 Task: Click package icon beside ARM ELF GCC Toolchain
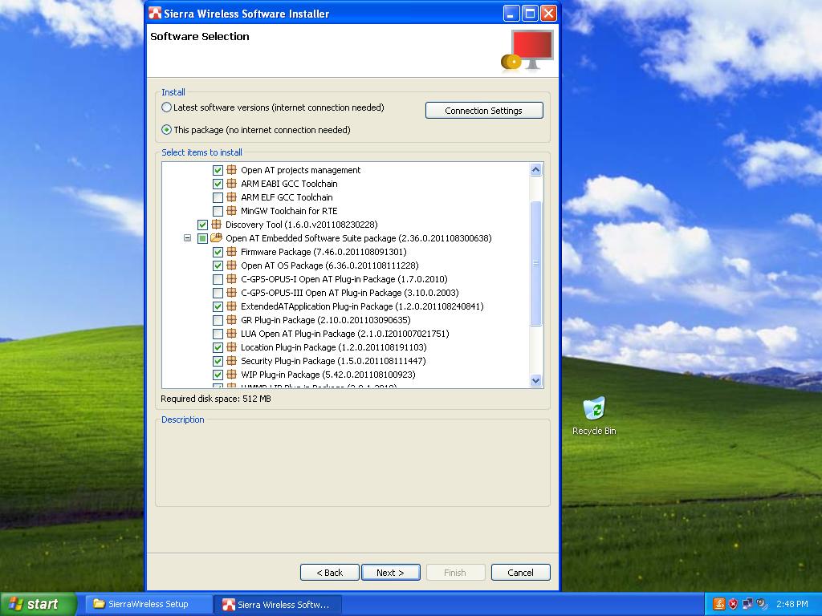point(232,197)
